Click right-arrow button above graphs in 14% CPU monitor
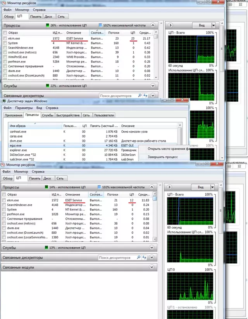Viewport: 248px width, 319px height. pos(169,187)
